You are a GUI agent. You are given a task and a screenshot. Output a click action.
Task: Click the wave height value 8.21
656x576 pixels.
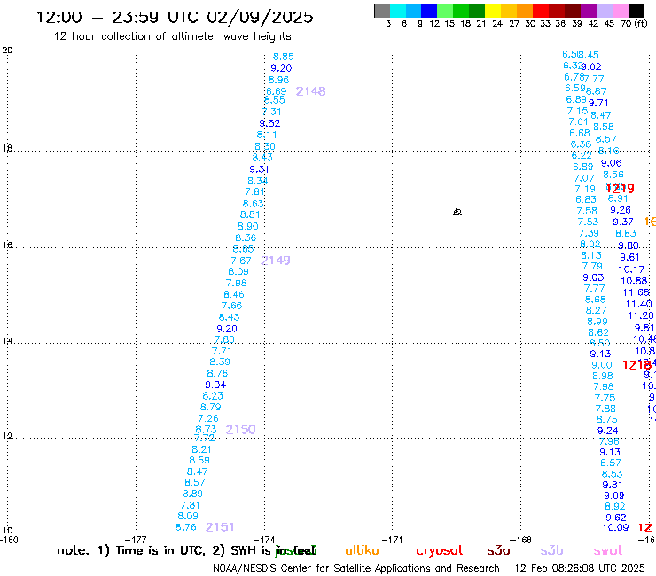tap(201, 449)
